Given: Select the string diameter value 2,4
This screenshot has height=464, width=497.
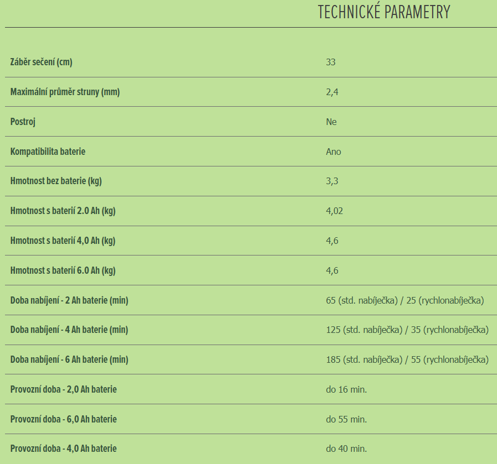Looking at the screenshot, I should 332,92.
